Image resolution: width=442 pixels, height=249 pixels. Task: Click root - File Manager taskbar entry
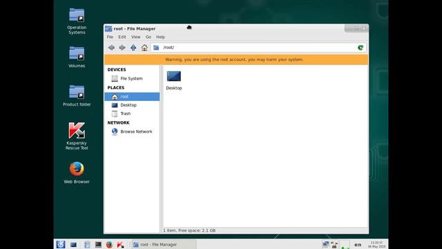point(164,245)
